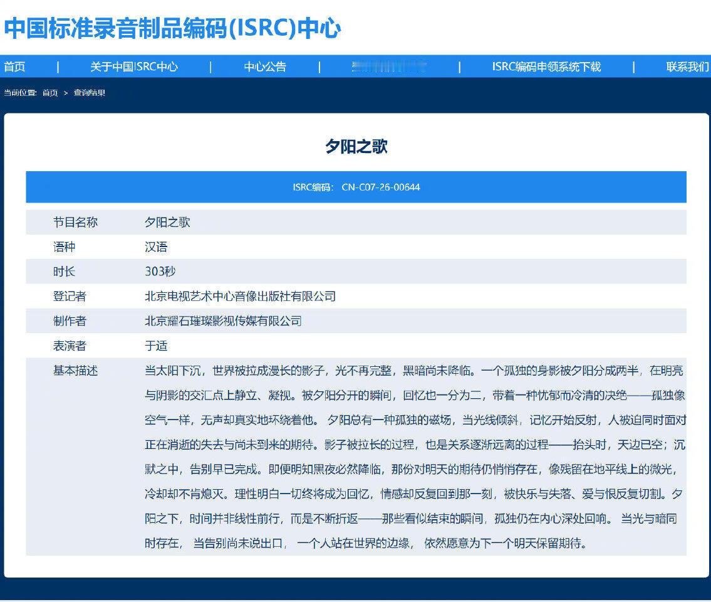Click description line starting 时存在
This screenshot has width=711, height=602.
point(366,543)
